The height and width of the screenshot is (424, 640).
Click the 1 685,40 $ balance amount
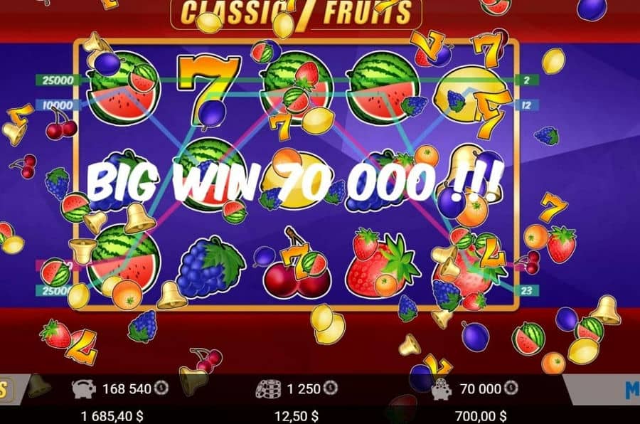pos(112,416)
